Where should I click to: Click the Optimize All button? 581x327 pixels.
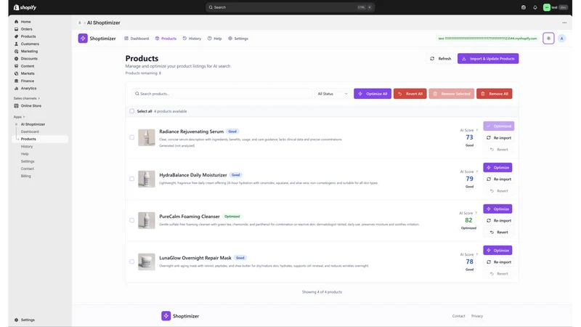373,94
